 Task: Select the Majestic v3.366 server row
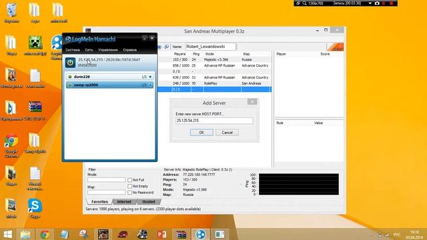(x=215, y=59)
